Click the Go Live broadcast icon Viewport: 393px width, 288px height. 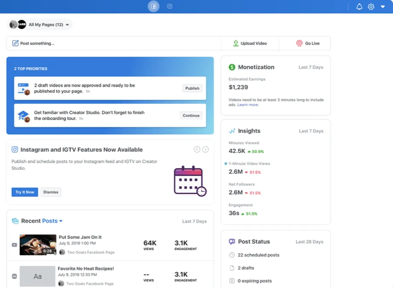298,43
